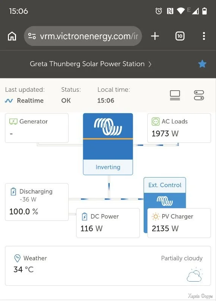
Task: Select the AC Loads socket icon
Action: point(156,122)
